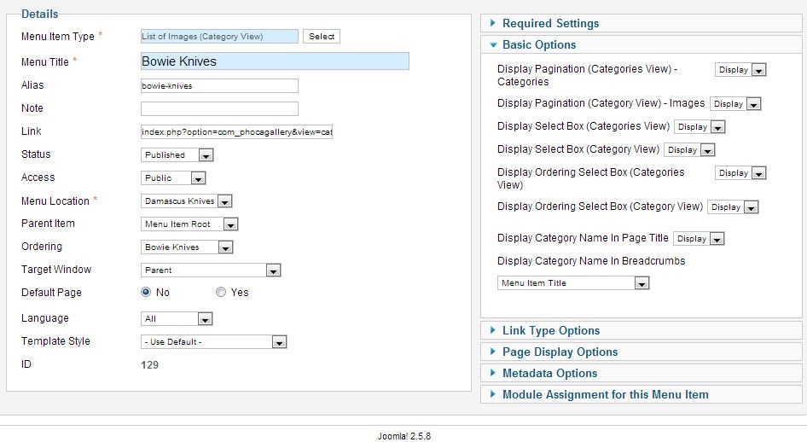Expand the Required Settings panel

550,23
